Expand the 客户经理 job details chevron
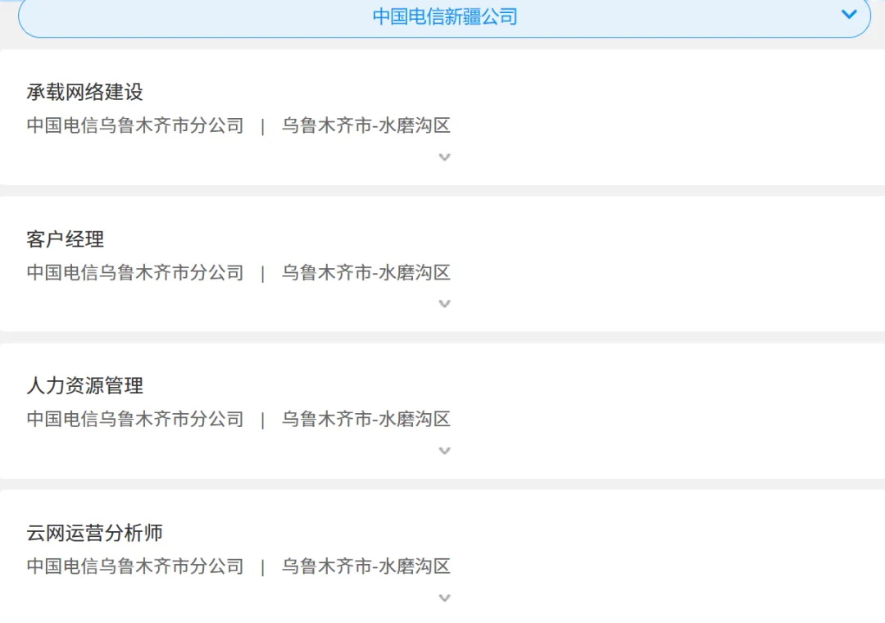 (445, 304)
